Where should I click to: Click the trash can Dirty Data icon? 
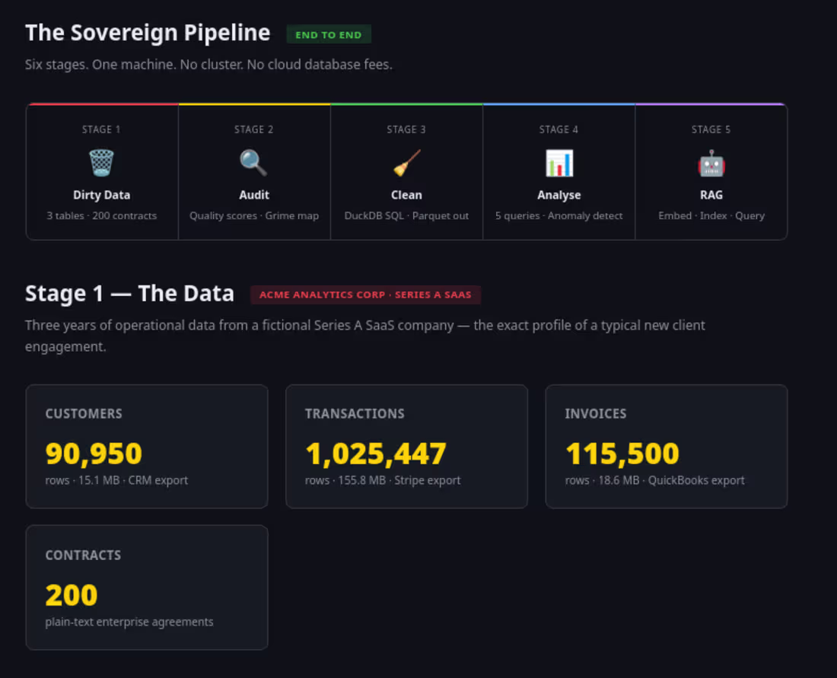(x=101, y=163)
